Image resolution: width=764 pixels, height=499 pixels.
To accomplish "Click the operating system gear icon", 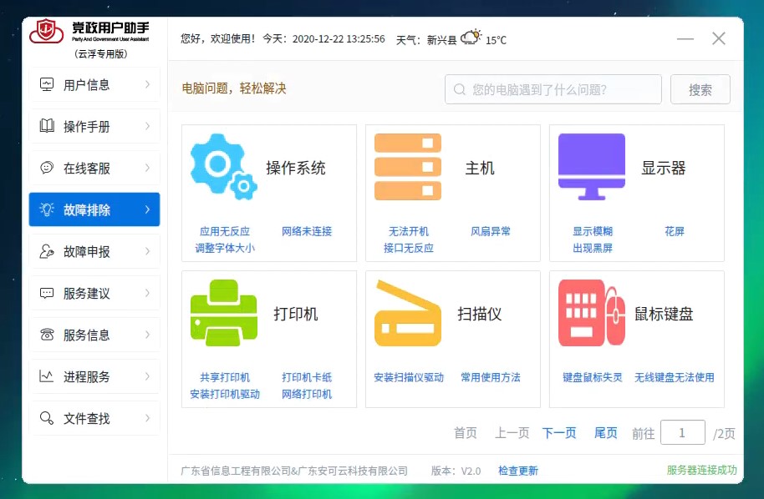I will pyautogui.click(x=223, y=168).
